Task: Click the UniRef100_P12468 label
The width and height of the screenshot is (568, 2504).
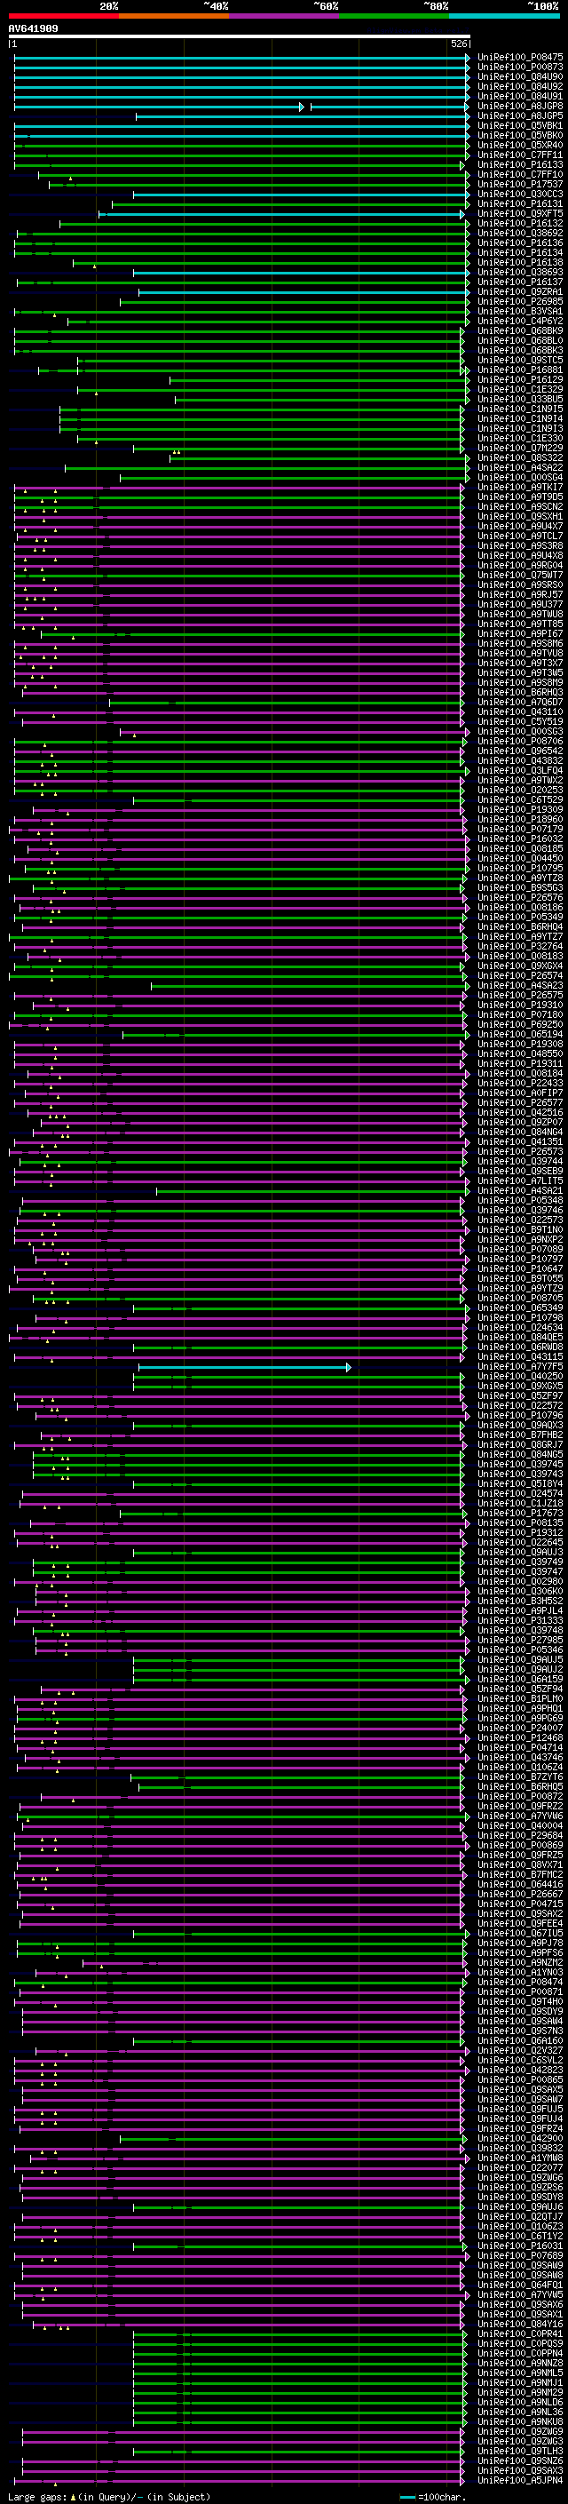Action: click(520, 1737)
